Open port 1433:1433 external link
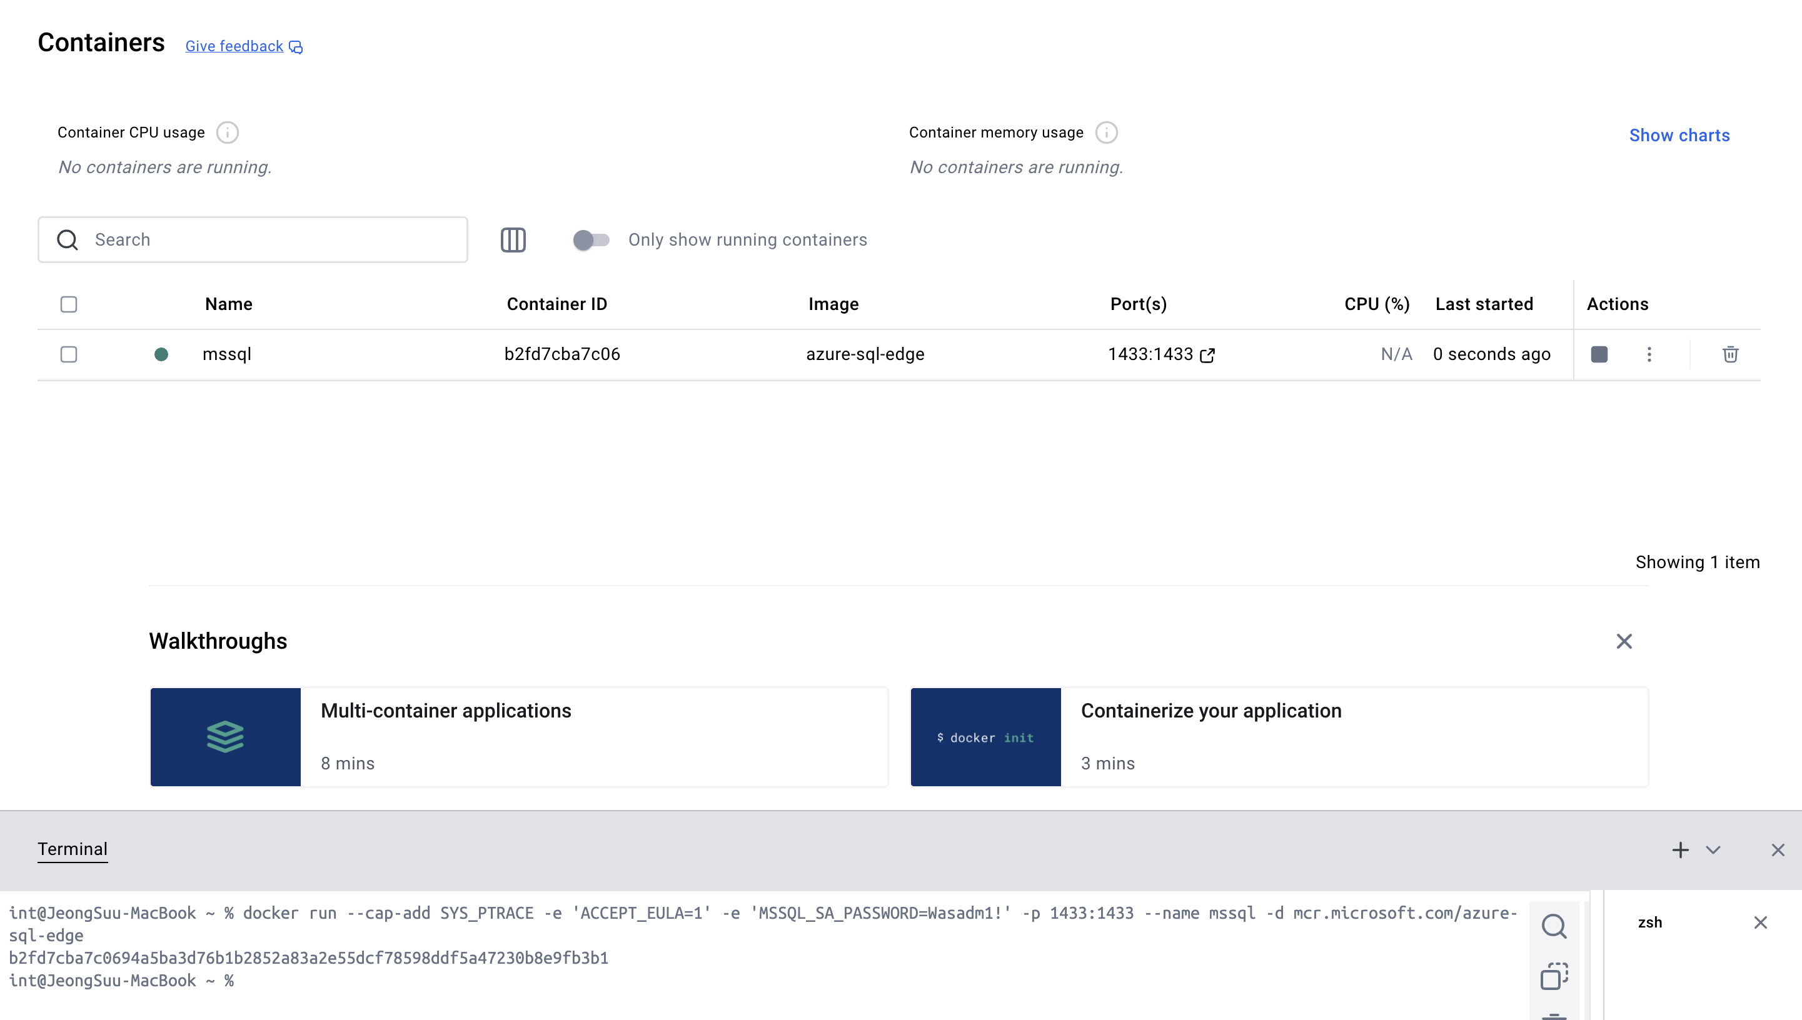The height and width of the screenshot is (1020, 1802). 1207,355
